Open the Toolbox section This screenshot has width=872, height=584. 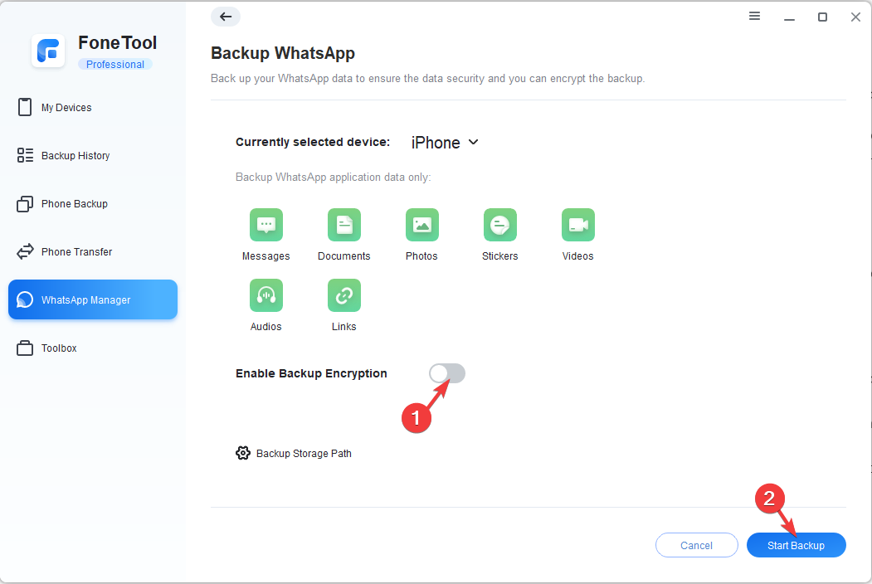(93, 348)
